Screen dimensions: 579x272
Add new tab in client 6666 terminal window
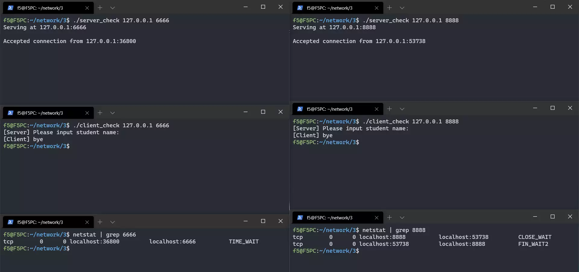[x=100, y=113]
